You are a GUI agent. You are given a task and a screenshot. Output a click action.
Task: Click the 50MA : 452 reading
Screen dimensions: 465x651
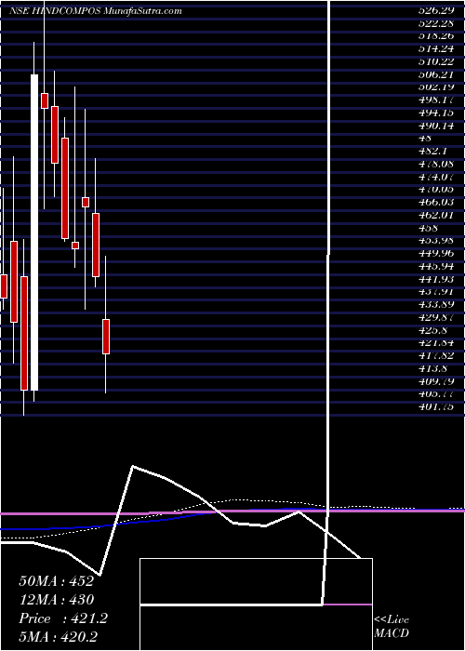[56, 581]
